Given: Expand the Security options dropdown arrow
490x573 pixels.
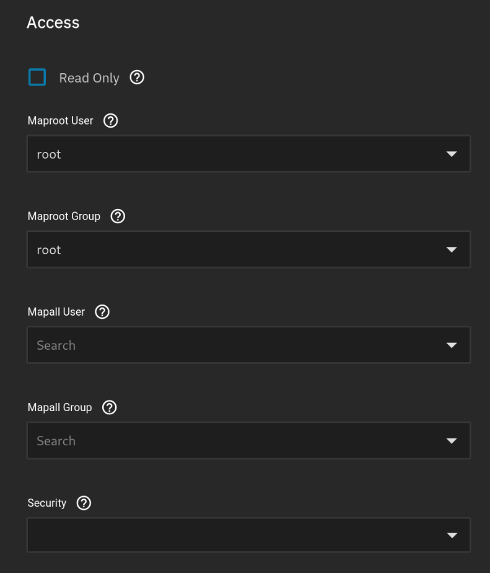Looking at the screenshot, I should [x=452, y=536].
